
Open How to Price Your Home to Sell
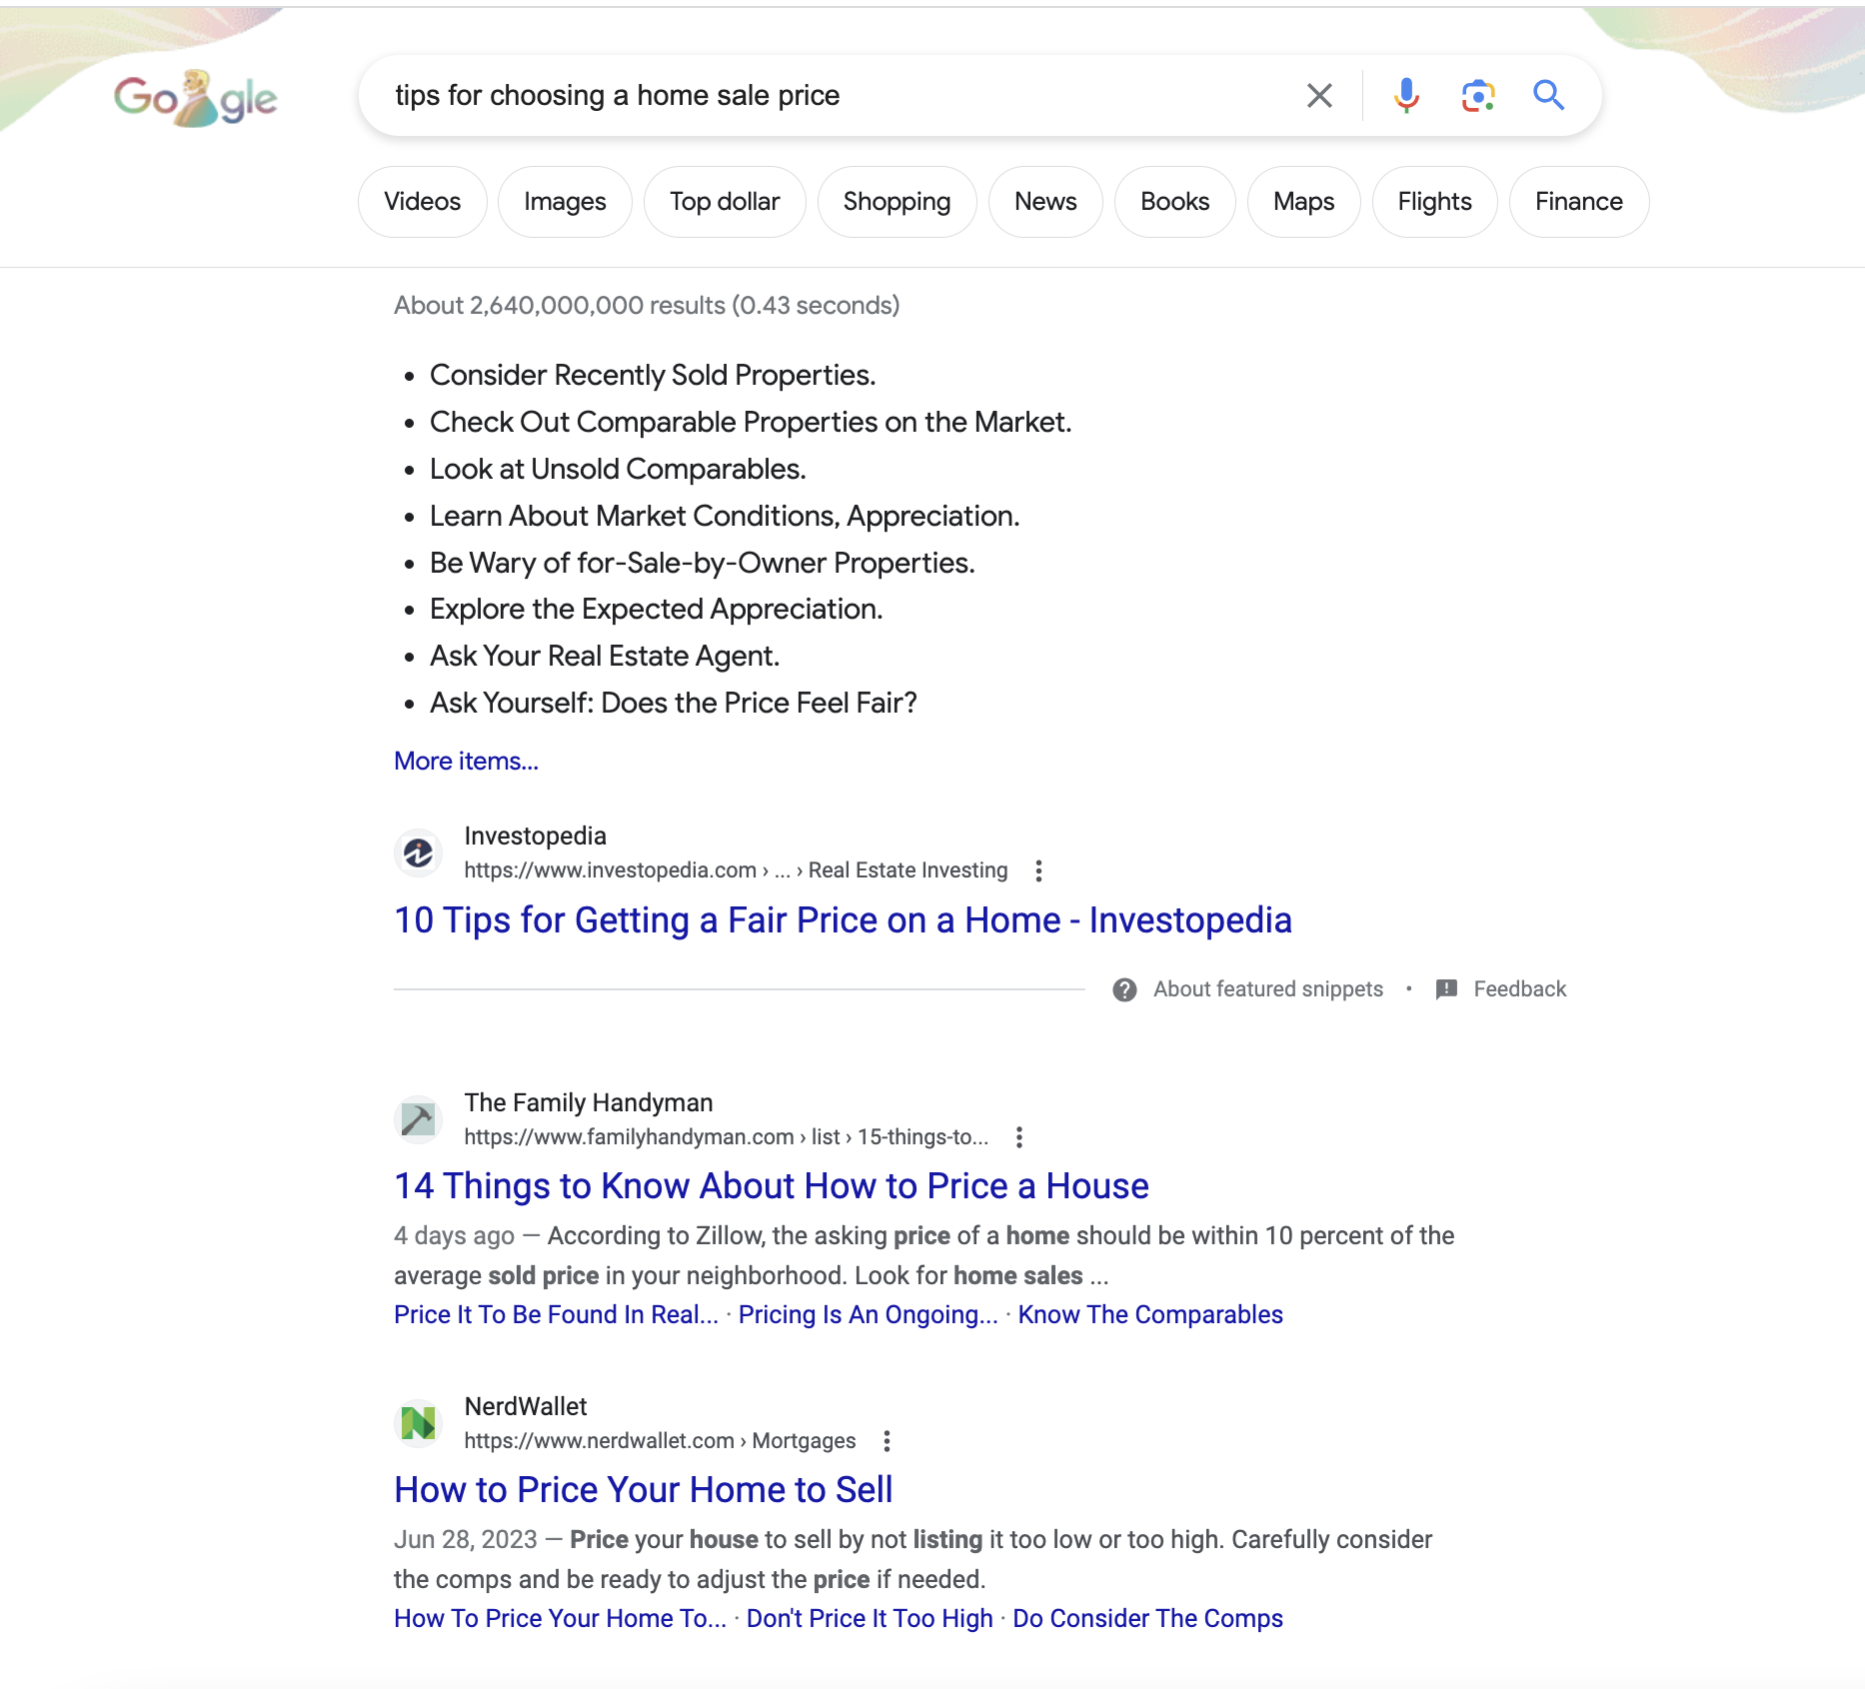(643, 1490)
